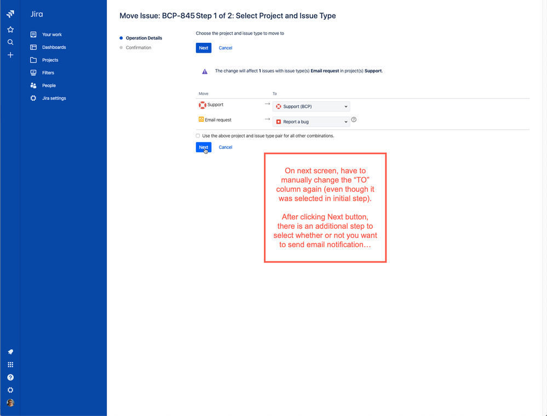Click the People icon
This screenshot has height=416, width=547.
click(x=33, y=86)
